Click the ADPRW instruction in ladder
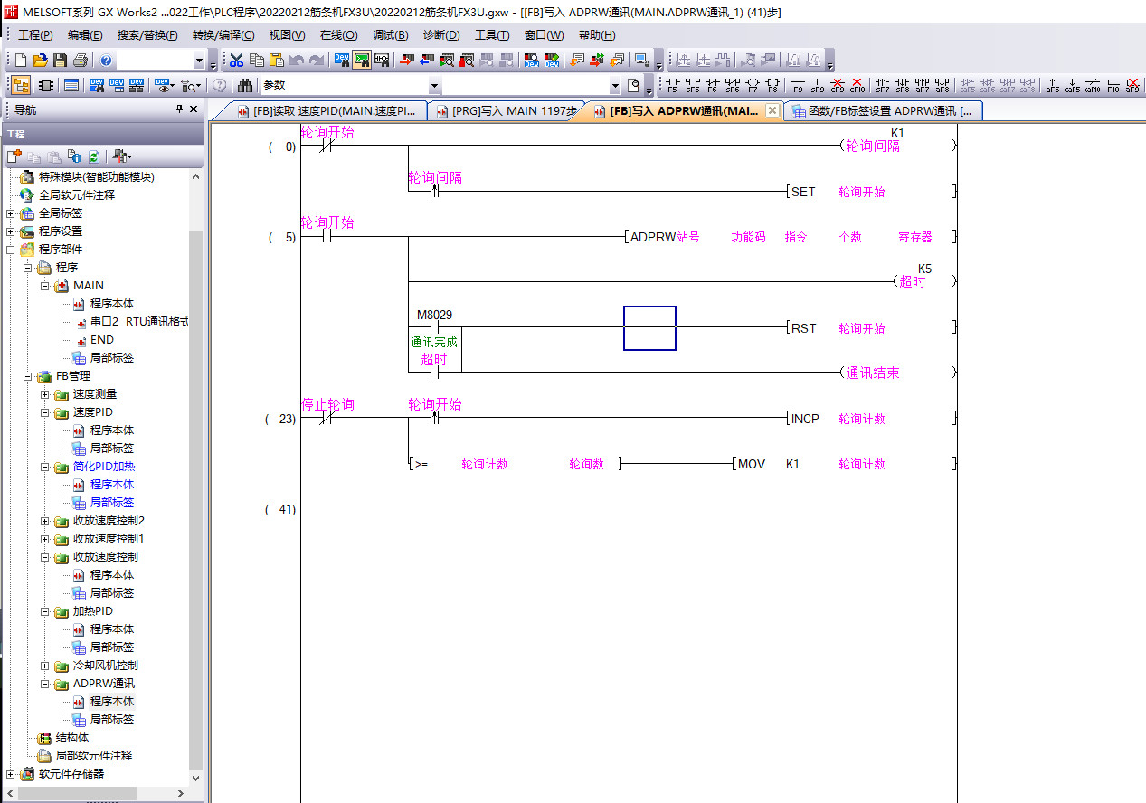Viewport: 1146px width, 803px height. (652, 237)
